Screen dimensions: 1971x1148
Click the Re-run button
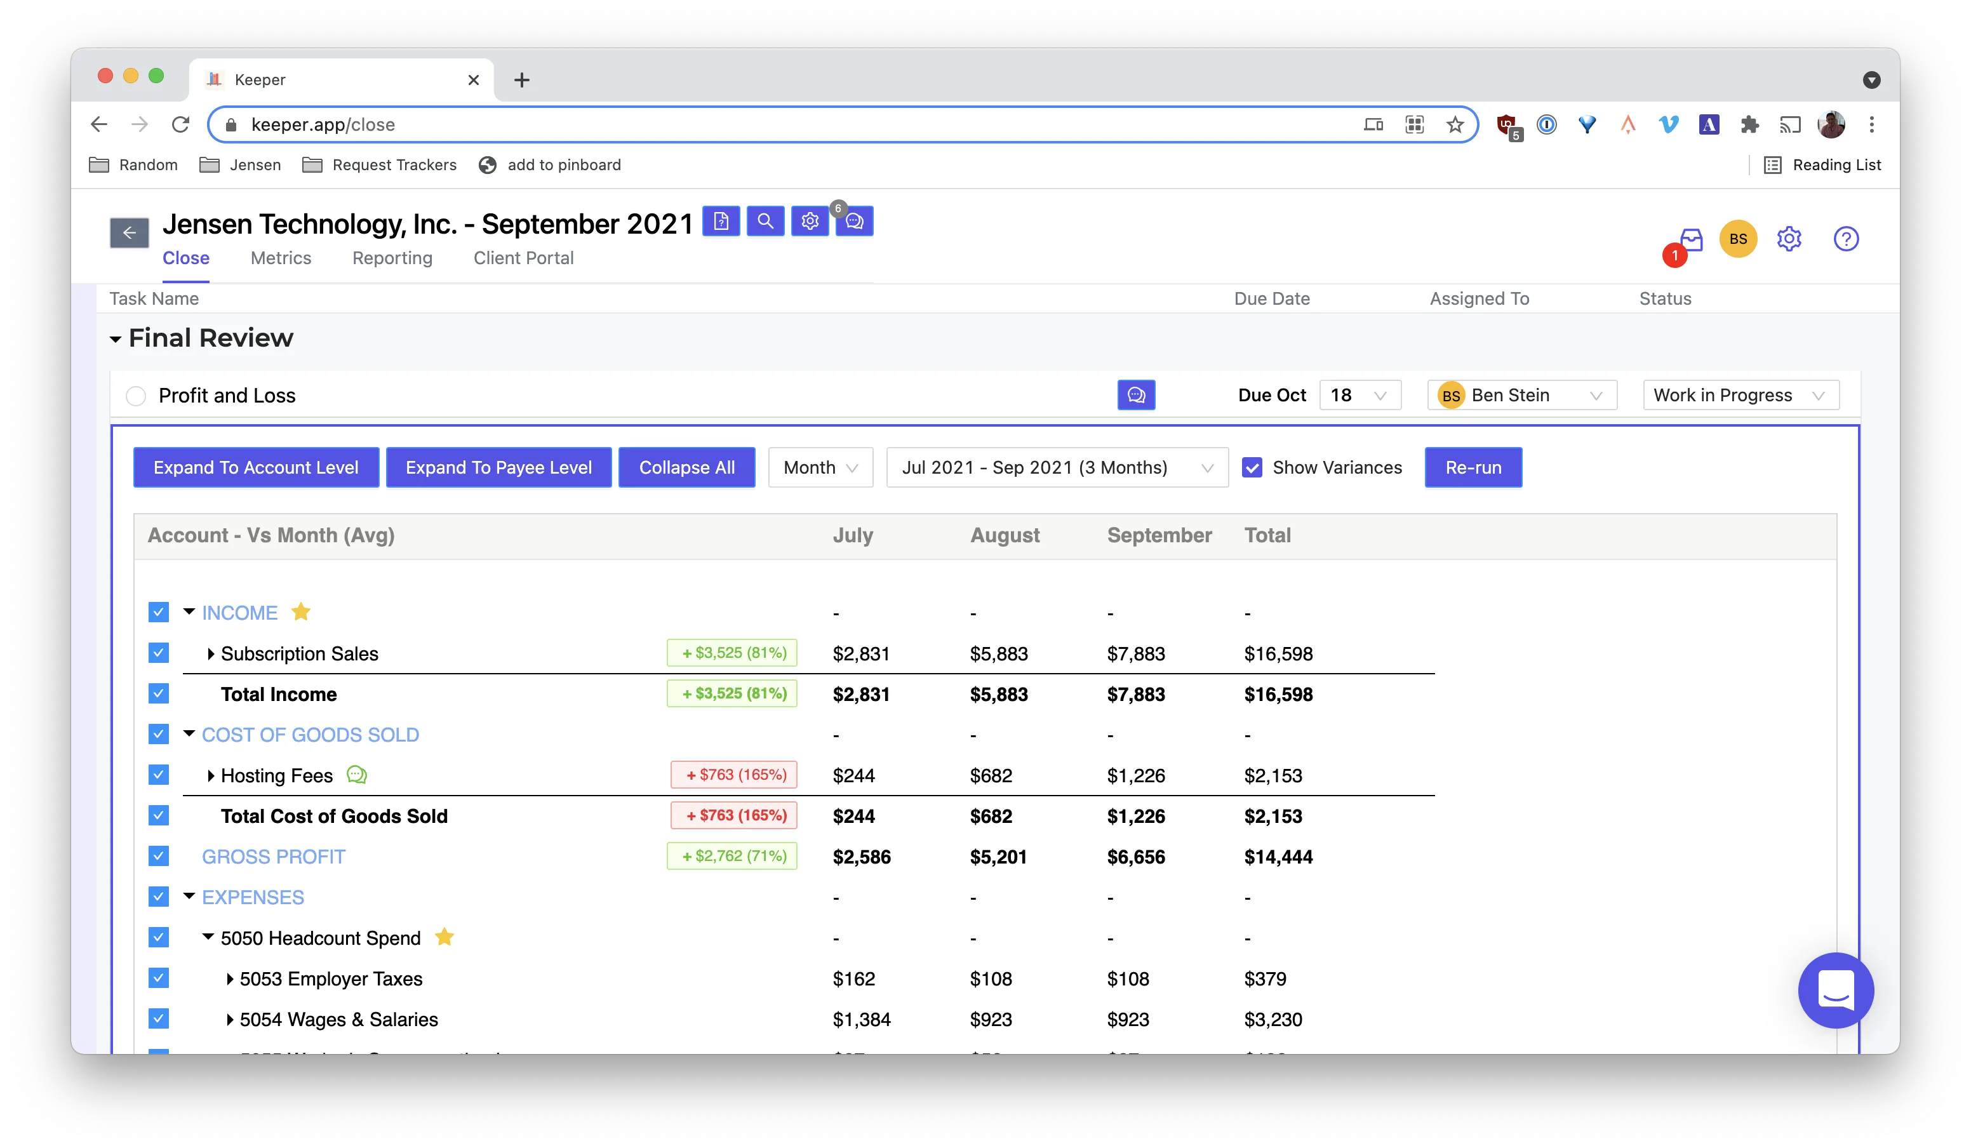(x=1473, y=468)
